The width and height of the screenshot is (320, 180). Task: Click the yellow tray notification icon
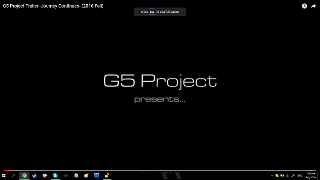(x=277, y=176)
